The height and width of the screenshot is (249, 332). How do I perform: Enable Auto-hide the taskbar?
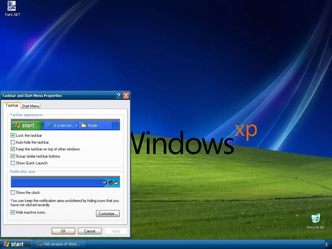[x=13, y=142]
